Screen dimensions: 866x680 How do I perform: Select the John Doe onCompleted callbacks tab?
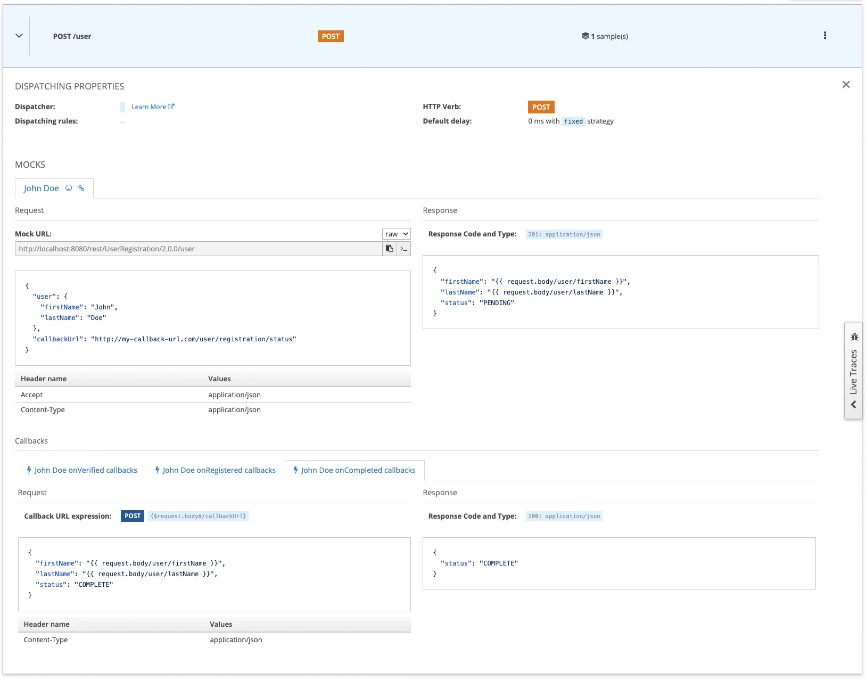(354, 470)
